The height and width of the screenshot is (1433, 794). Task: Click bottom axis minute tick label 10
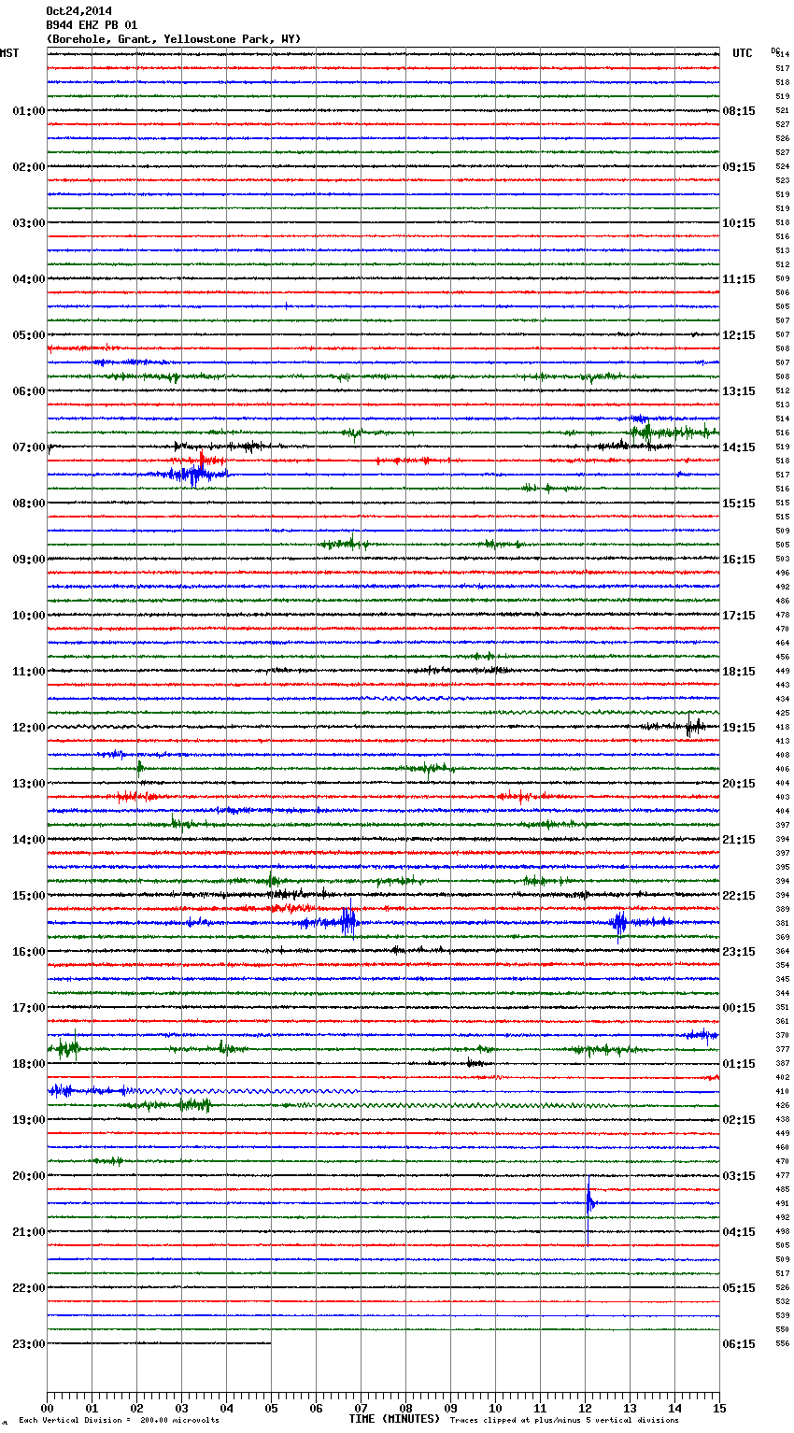coord(495,1409)
